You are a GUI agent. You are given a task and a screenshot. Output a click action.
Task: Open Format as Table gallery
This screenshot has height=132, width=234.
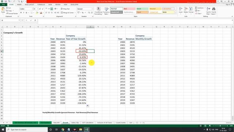pos(106,11)
